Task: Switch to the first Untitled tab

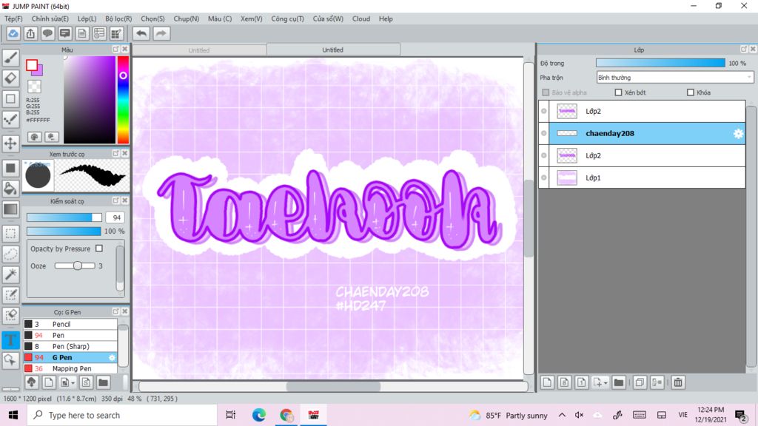Action: 198,50
